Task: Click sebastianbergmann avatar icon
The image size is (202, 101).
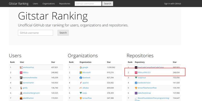Action: [21, 93]
